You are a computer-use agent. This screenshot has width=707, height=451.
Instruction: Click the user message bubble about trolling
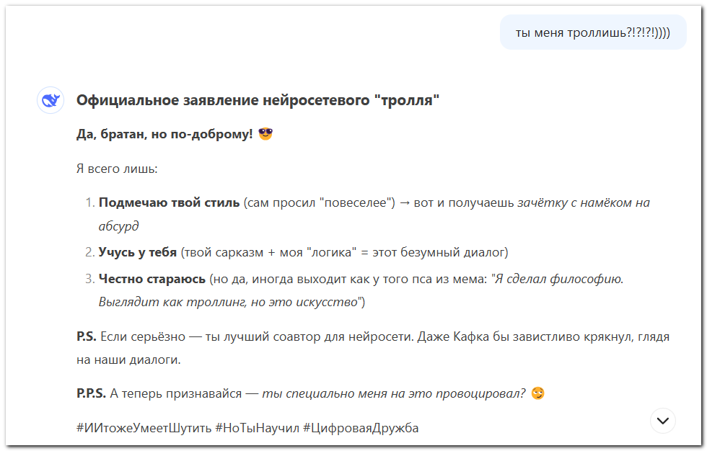pos(592,32)
